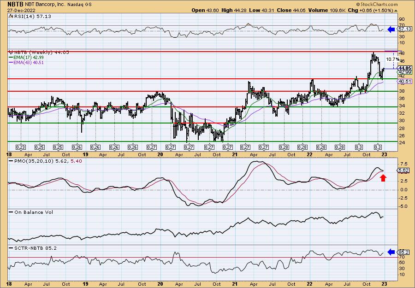Click the purple EMA(43) line swatch
The image size is (415, 288).
11,63
